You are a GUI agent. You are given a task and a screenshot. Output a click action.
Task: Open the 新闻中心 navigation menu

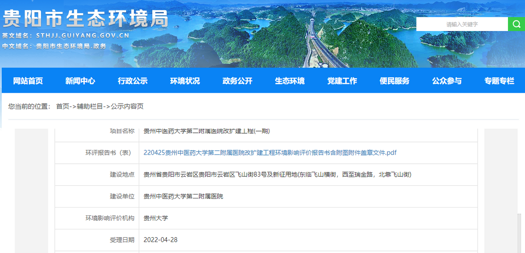coord(80,80)
